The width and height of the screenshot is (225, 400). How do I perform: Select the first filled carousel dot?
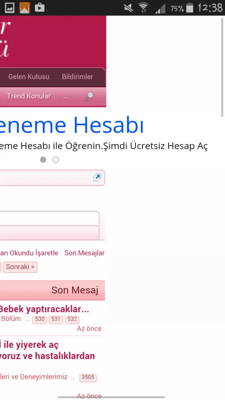pos(43,160)
